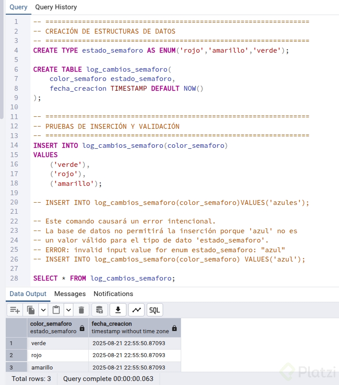Click the 'color_semaforo estado_semaforo,' line
339x385 pixels.
point(112,79)
